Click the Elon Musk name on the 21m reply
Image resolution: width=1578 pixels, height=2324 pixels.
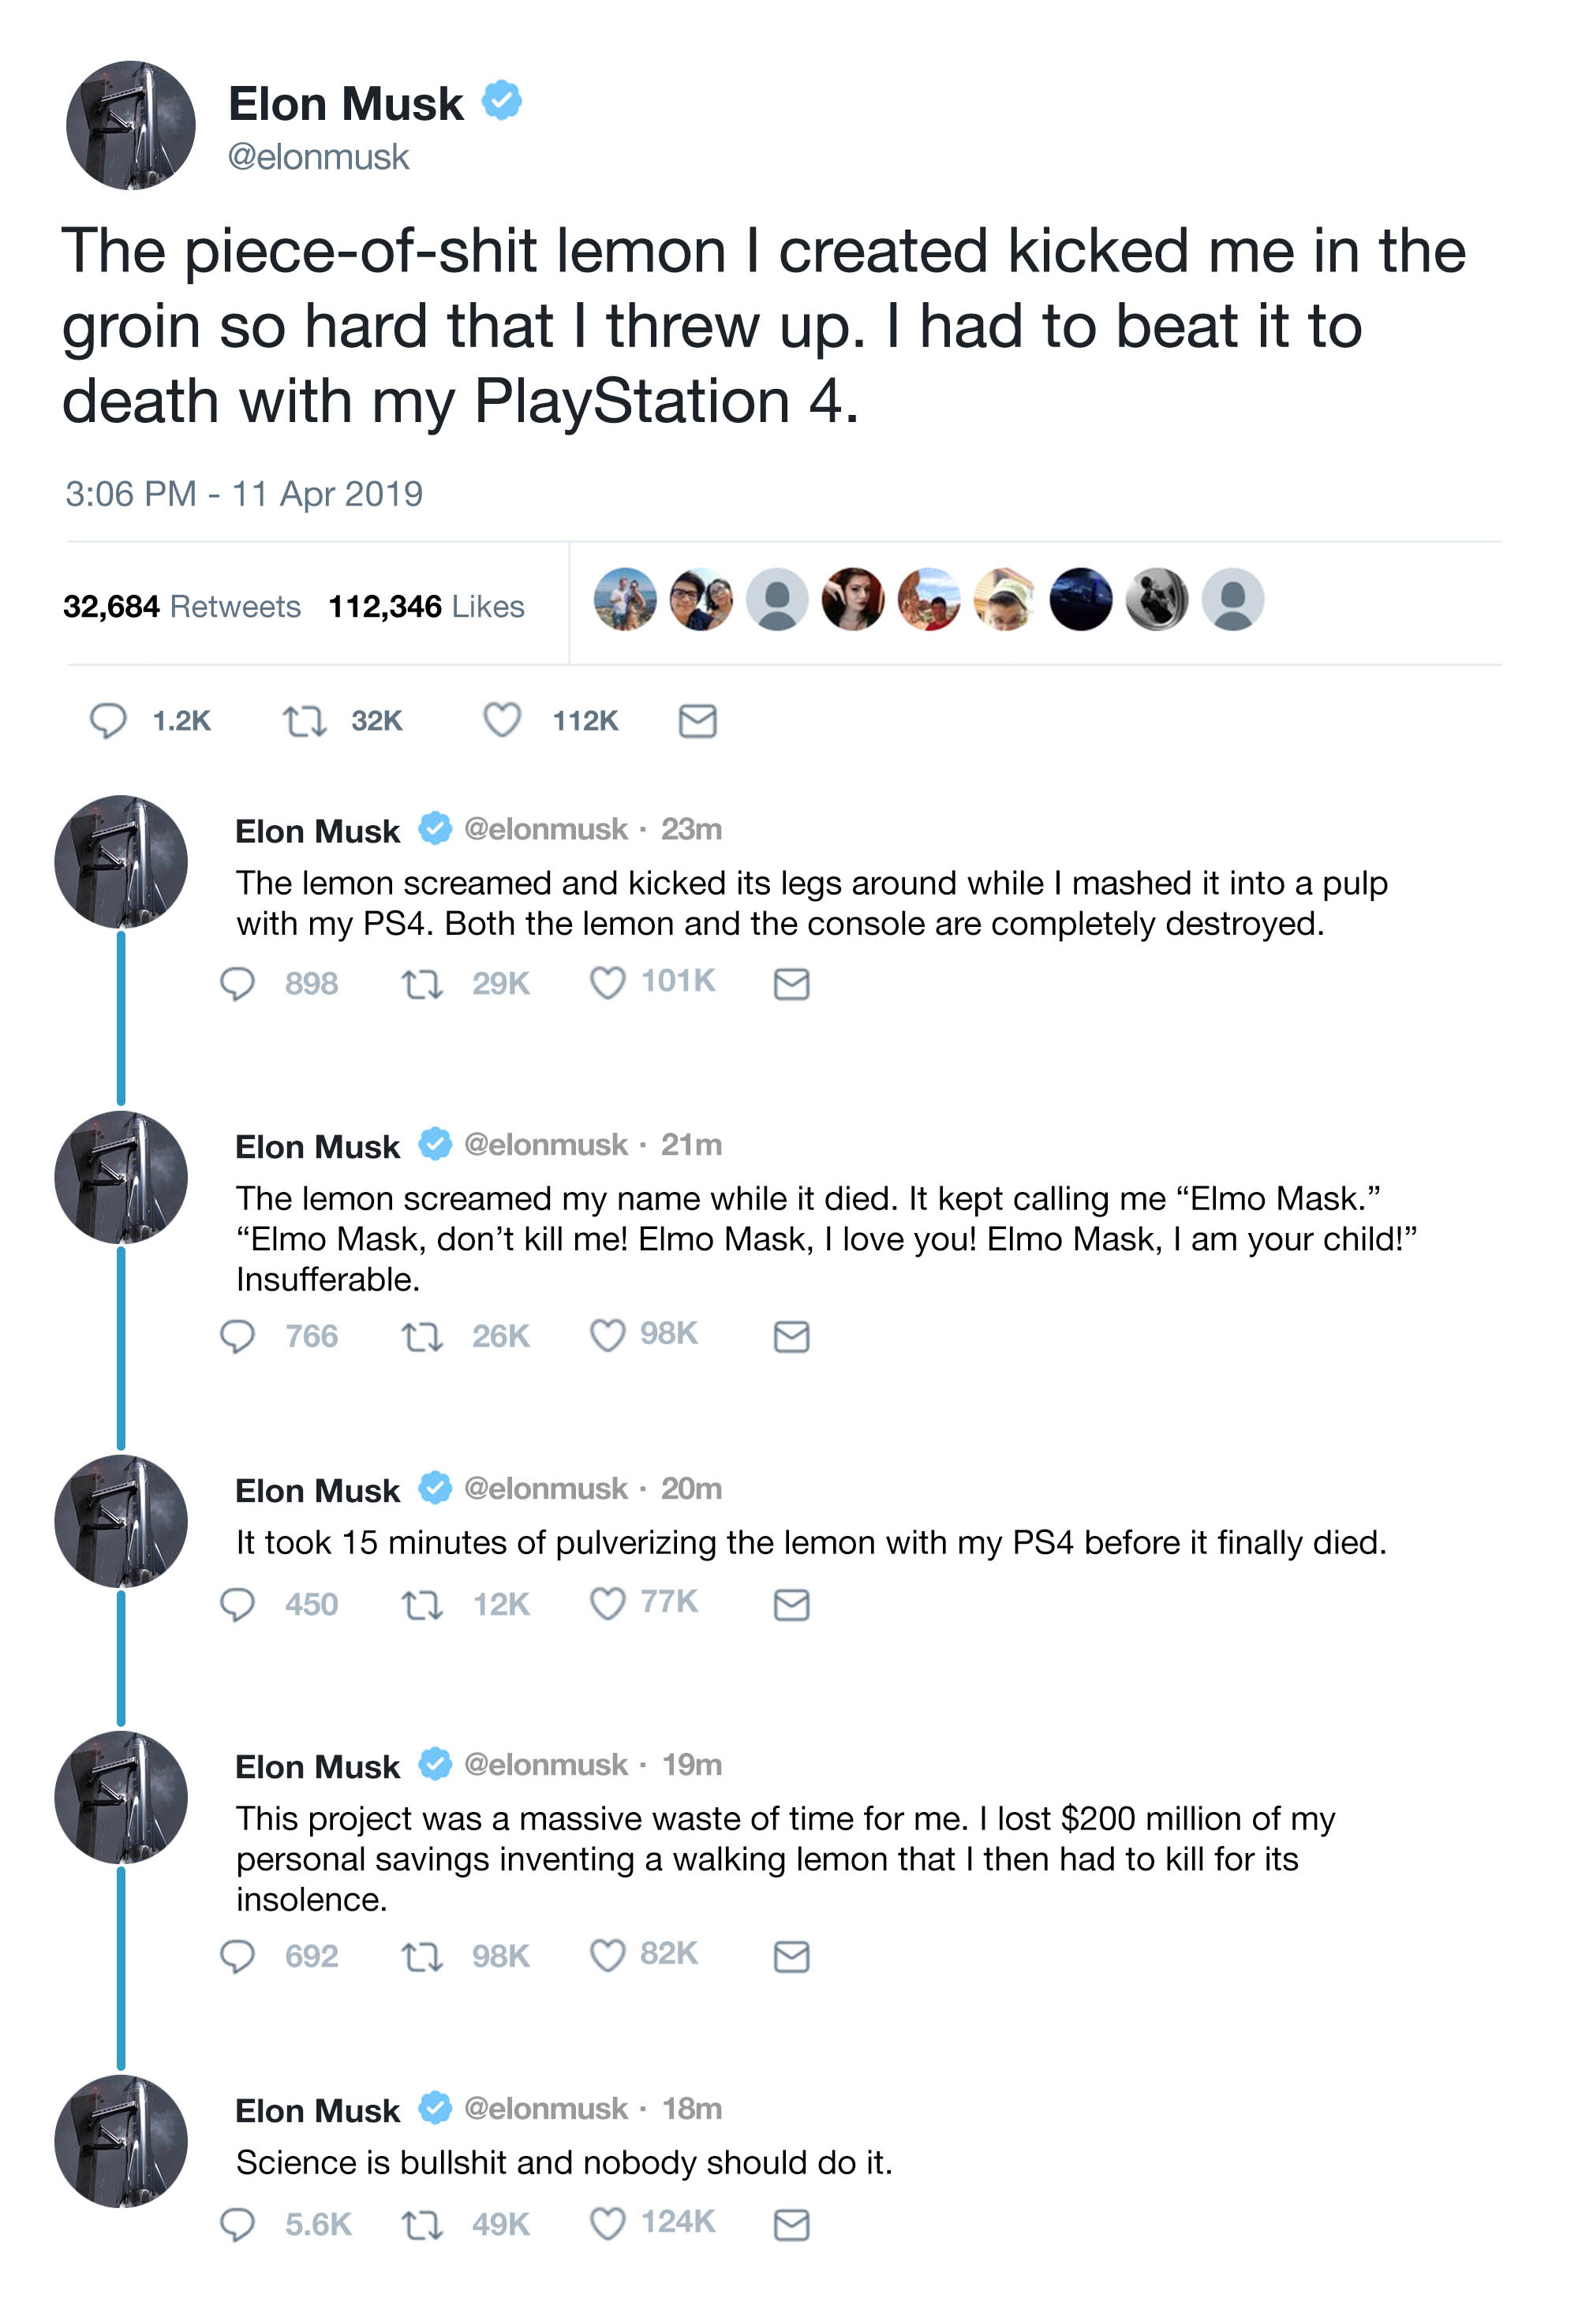click(x=317, y=1146)
